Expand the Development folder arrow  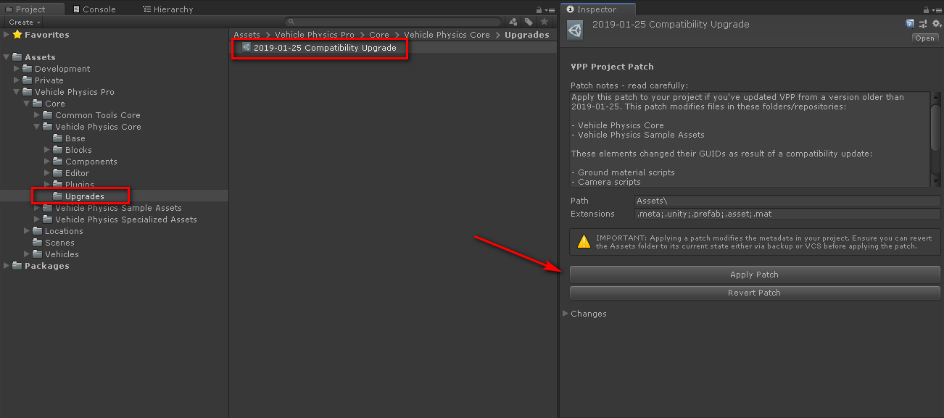point(17,69)
